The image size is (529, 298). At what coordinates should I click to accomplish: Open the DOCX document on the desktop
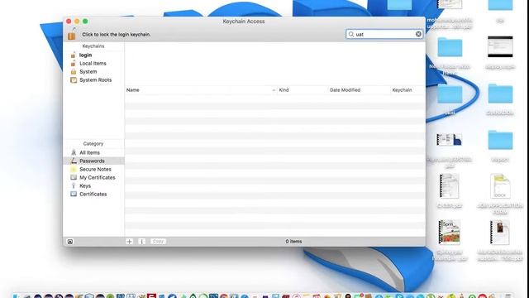(x=500, y=186)
